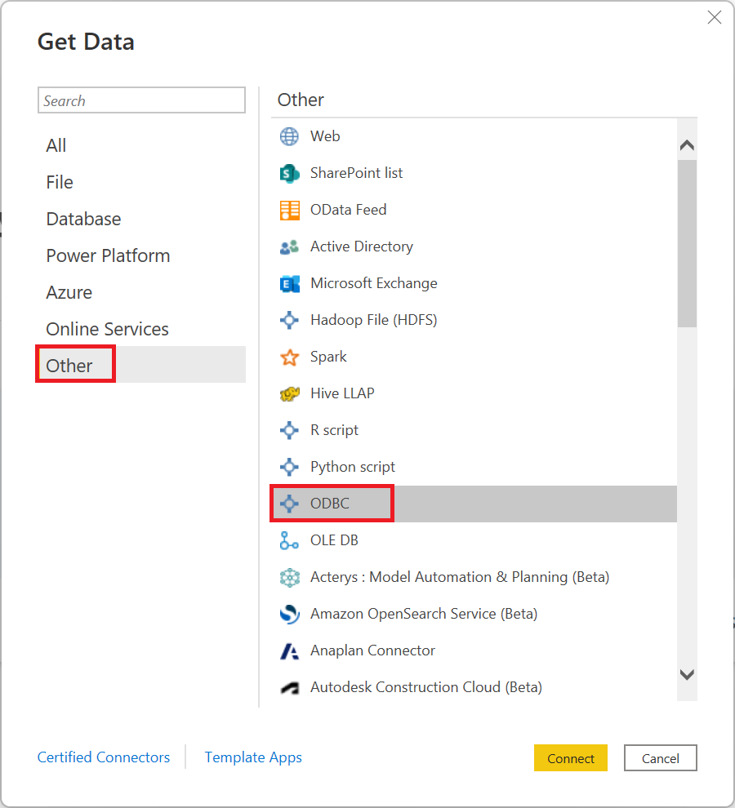Click the Amazon OpenSearch Service (Beta) icon

tap(289, 614)
